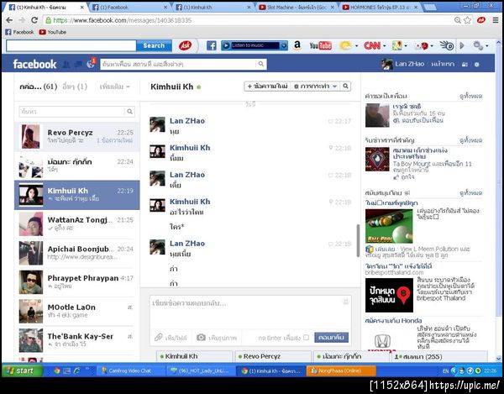Click NongFhaaa (Online) taskbar button

pos(341,370)
